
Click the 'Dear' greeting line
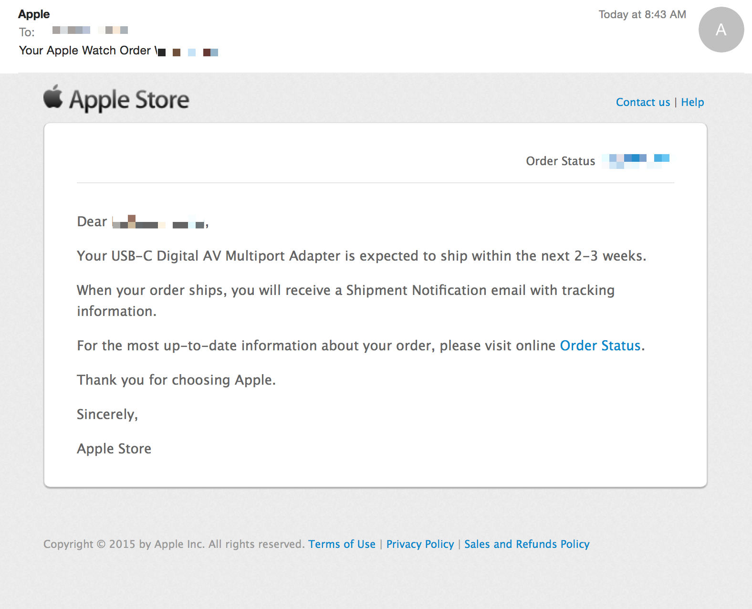tap(143, 221)
